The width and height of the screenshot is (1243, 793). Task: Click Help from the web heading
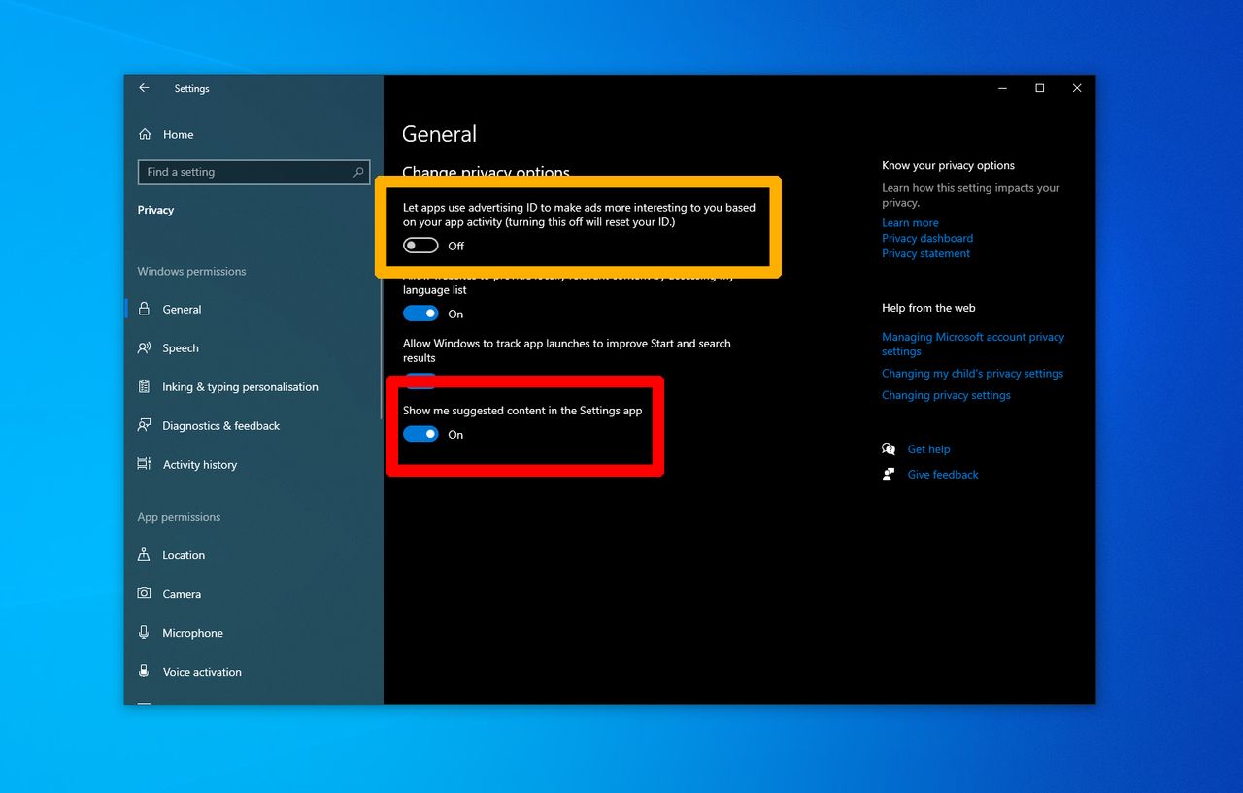pyautogui.click(x=928, y=308)
